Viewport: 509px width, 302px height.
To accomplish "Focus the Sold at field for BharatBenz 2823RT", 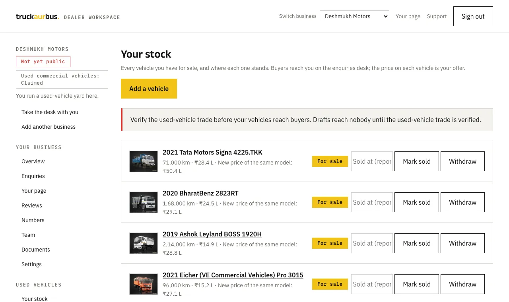I will (372, 202).
